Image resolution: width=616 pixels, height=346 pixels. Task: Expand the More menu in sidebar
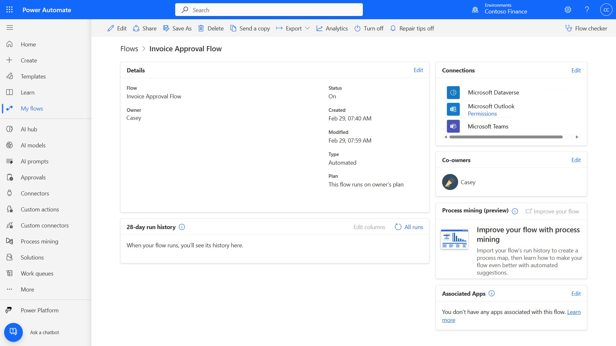(27, 289)
